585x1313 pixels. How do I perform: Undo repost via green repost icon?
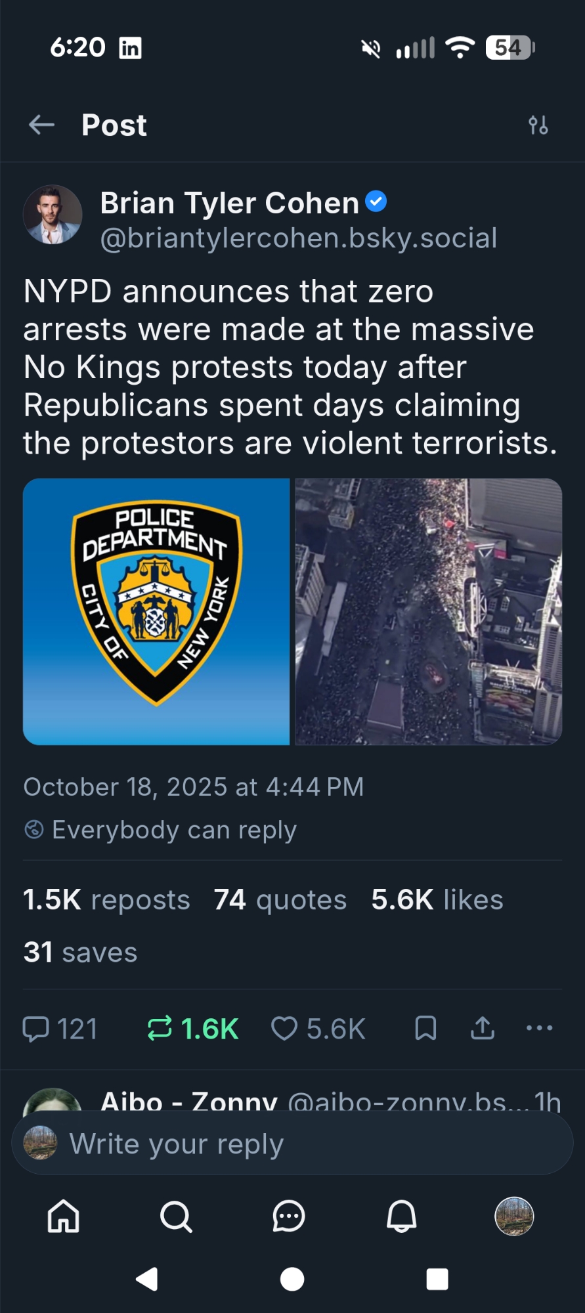click(160, 1029)
